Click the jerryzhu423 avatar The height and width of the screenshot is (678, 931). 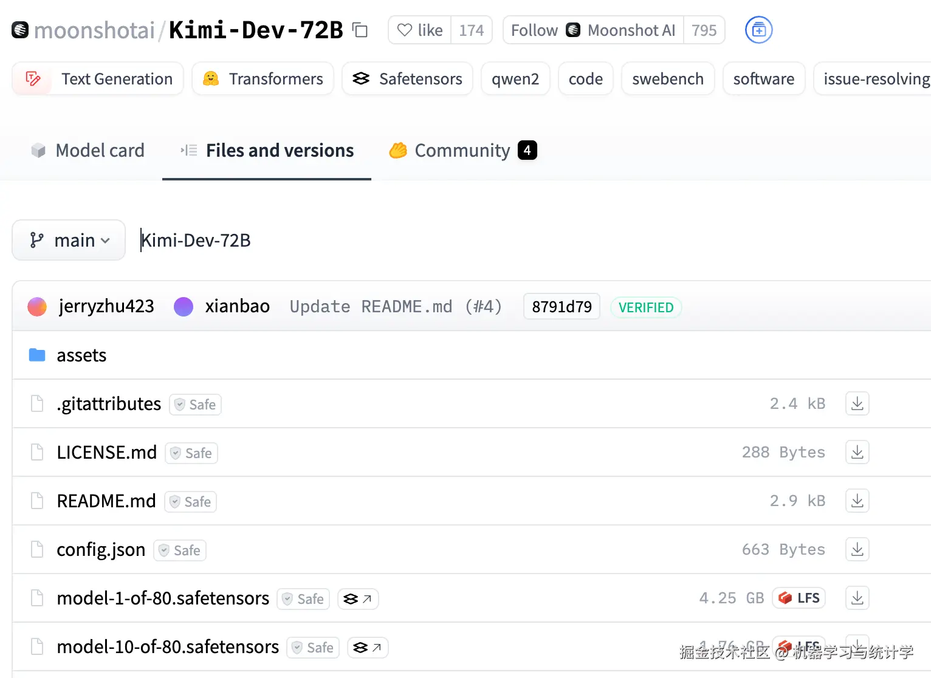pos(37,307)
